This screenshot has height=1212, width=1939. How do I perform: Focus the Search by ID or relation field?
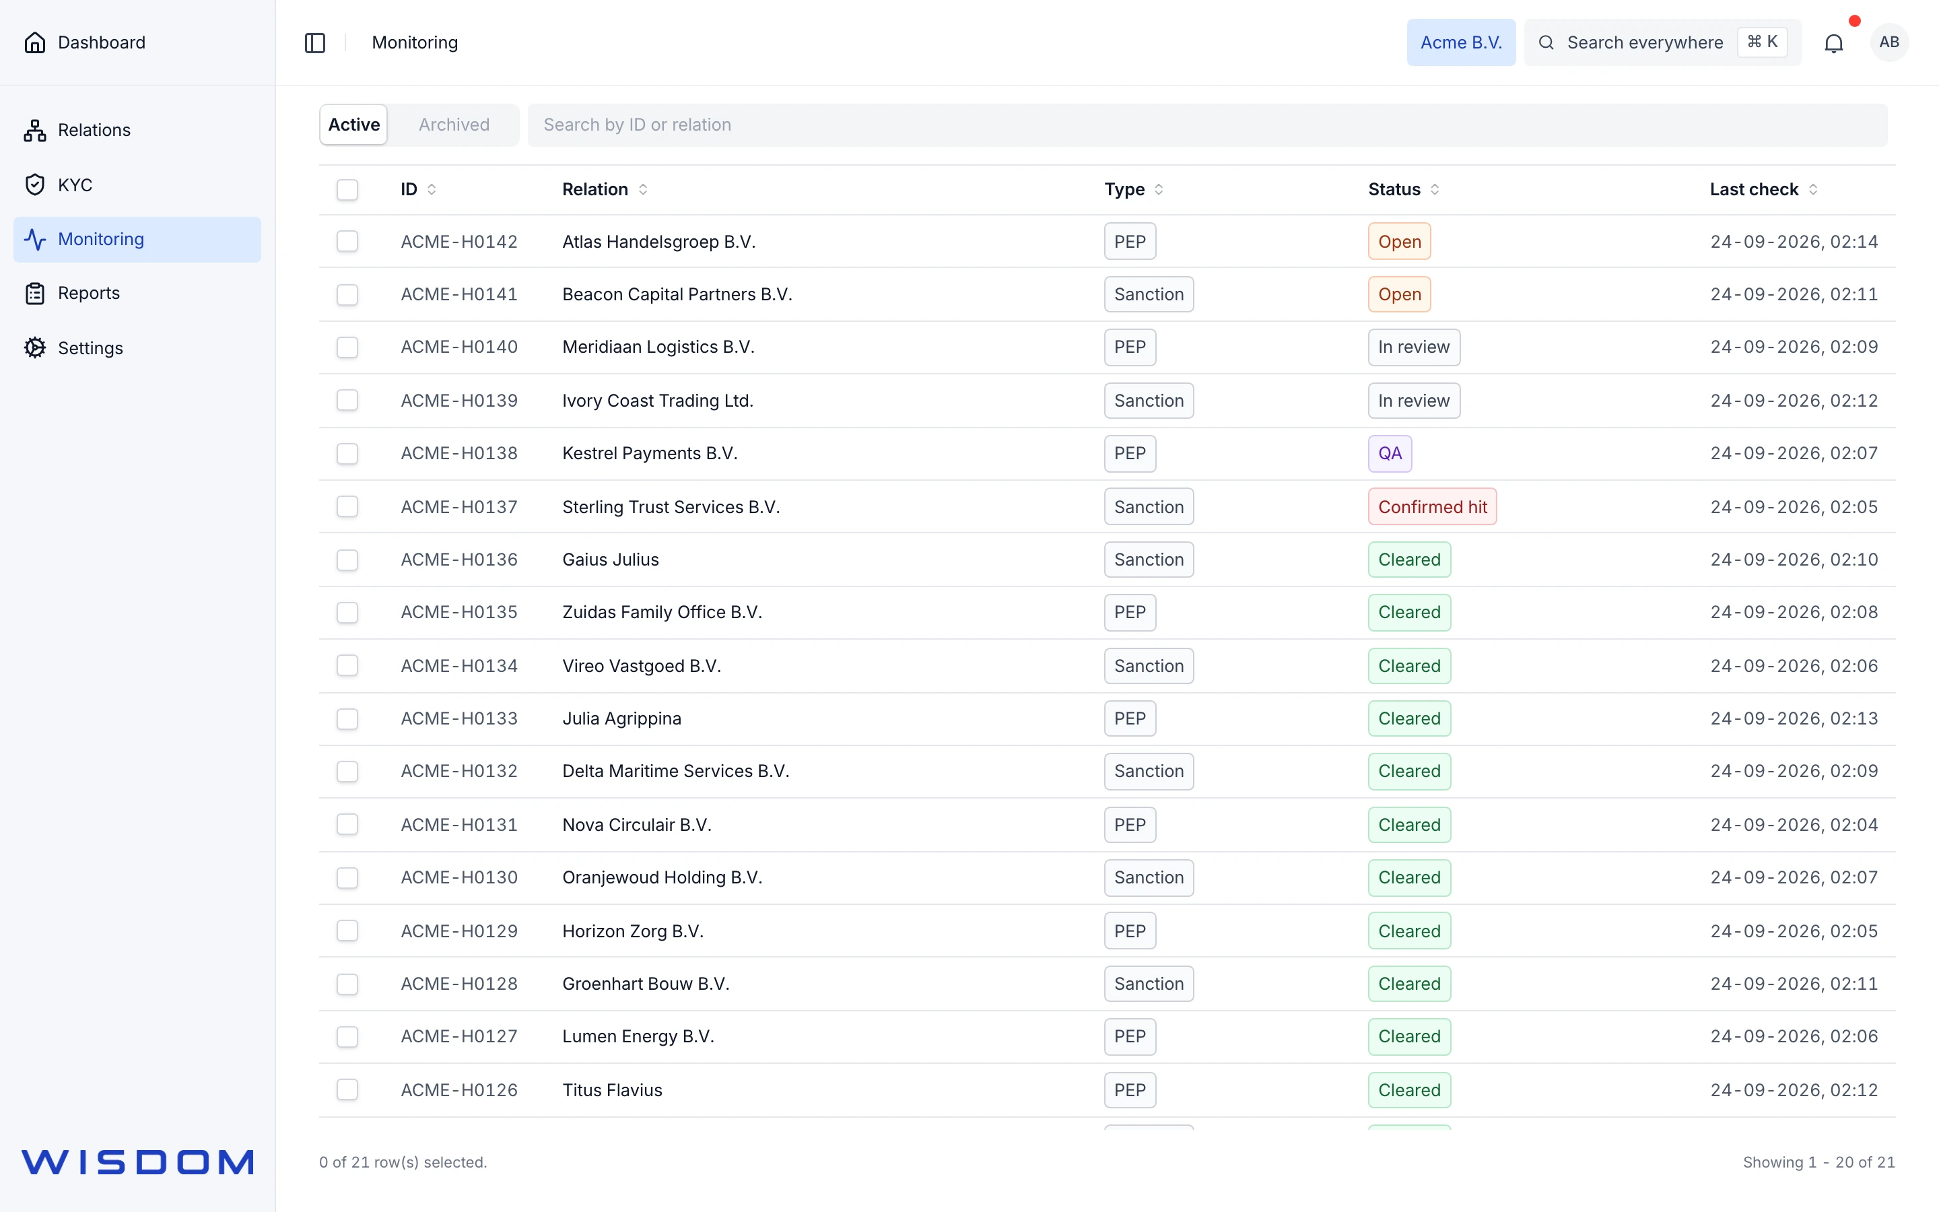point(1206,125)
